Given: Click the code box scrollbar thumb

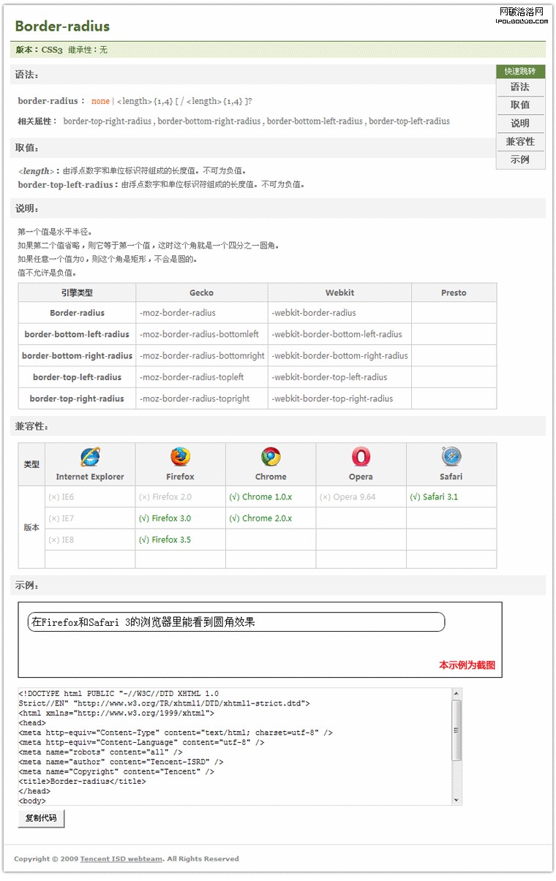Looking at the screenshot, I should [457, 730].
